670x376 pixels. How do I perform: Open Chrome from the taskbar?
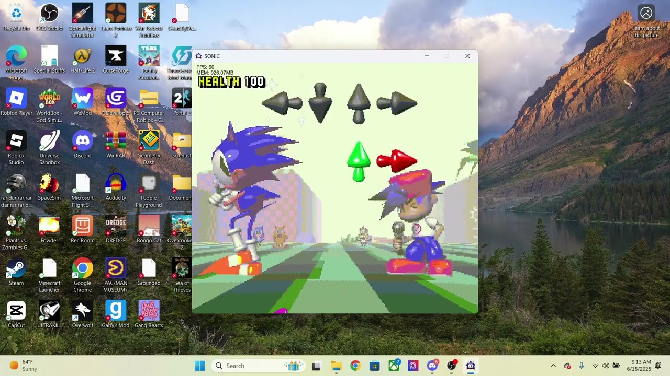355,366
